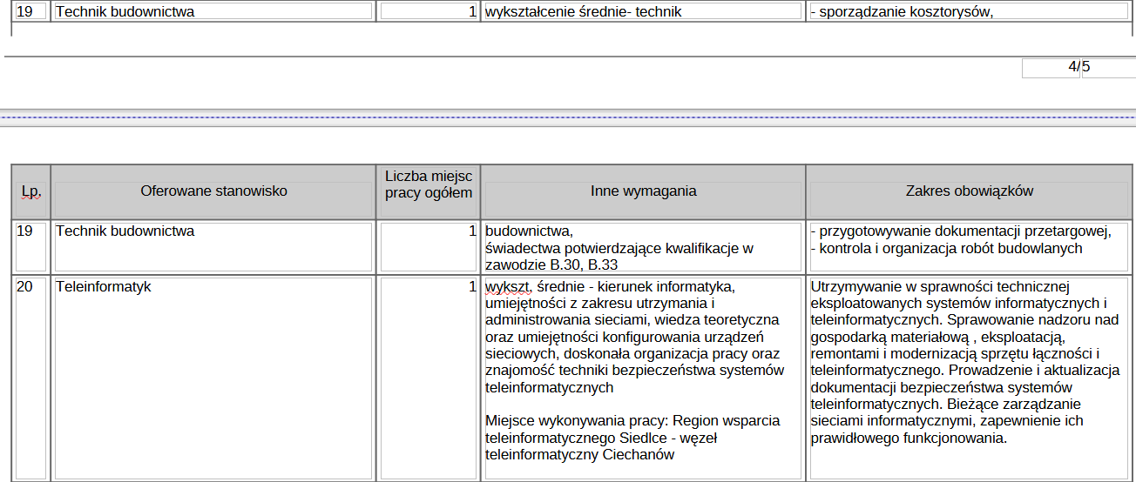Click the "Lp." column header cell
The height and width of the screenshot is (482, 1136).
click(31, 191)
